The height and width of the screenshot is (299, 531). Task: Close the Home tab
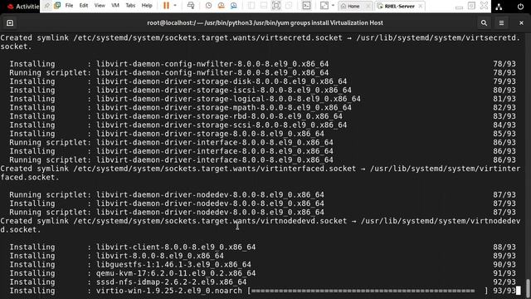point(368,6)
